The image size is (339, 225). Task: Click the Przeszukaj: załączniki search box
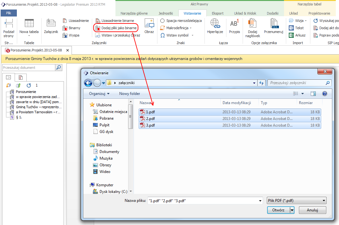click(300, 83)
